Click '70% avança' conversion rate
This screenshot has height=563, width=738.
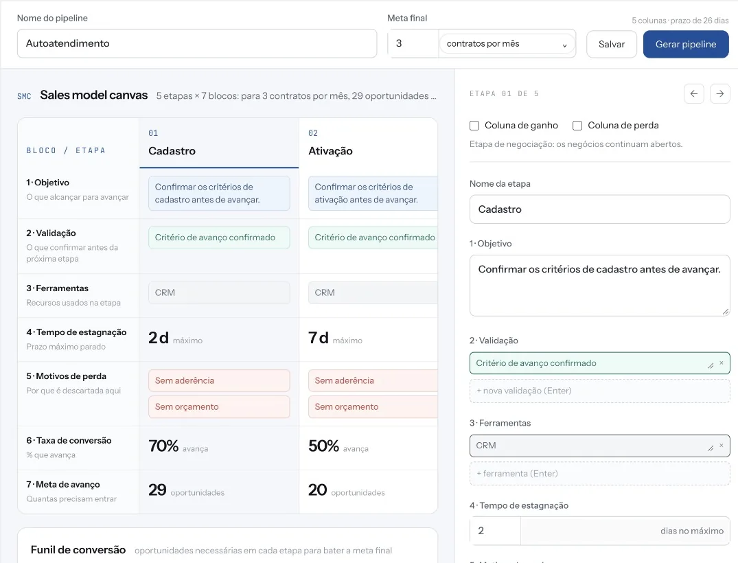tap(178, 446)
